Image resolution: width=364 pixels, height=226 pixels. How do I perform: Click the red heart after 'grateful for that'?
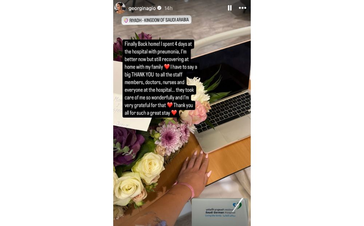[x=170, y=105]
